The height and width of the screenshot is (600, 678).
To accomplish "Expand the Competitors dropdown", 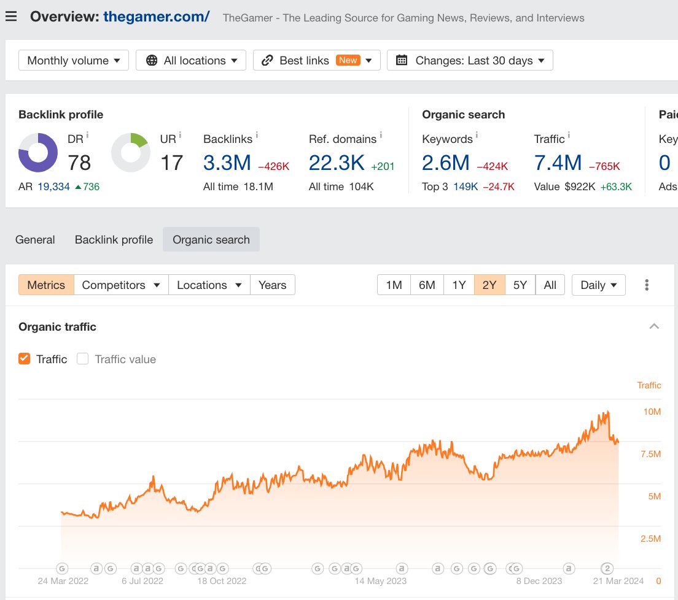I will [x=120, y=285].
